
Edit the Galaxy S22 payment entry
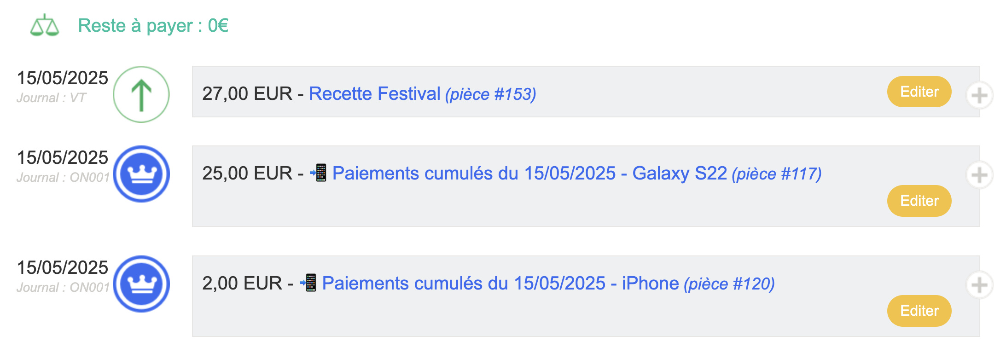919,201
